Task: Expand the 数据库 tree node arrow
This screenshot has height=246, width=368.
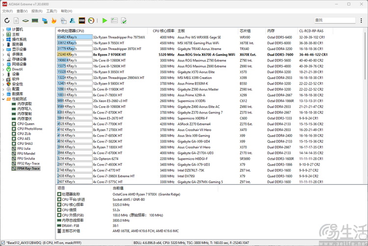Action: click(x=3, y=94)
